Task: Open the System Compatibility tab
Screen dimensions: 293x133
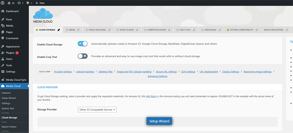Action: (243, 30)
